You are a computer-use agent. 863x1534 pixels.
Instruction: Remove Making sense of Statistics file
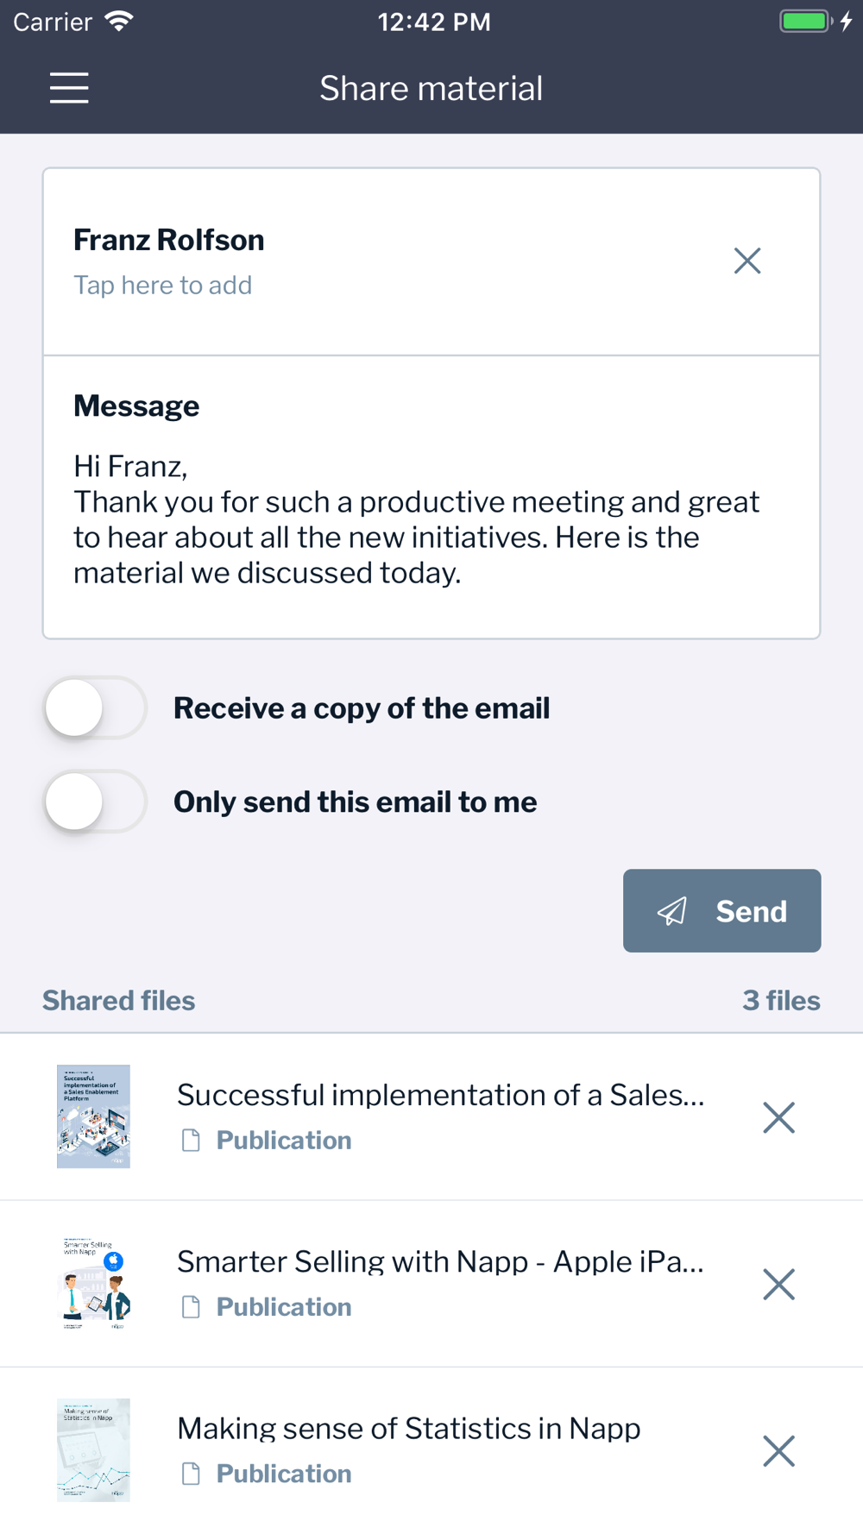778,1451
